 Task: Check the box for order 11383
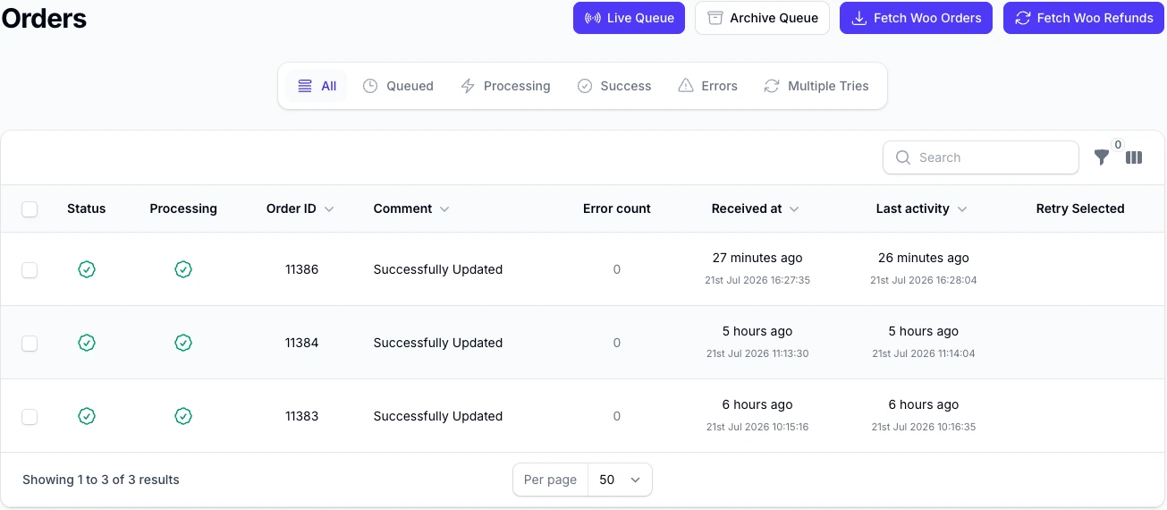pos(30,417)
